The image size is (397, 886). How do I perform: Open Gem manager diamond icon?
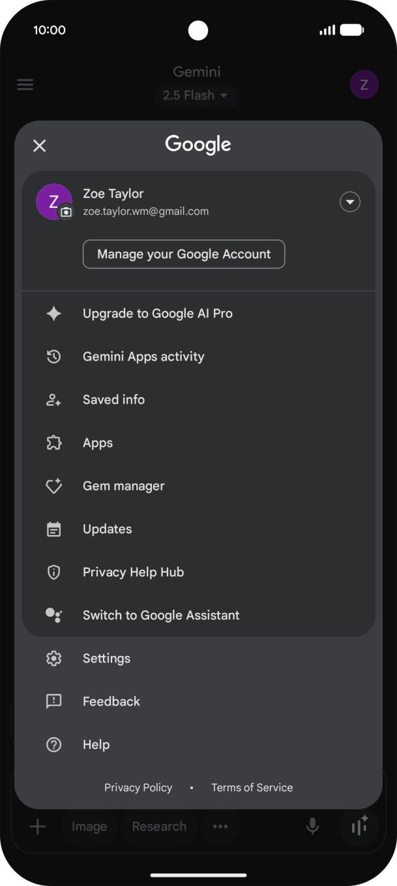[x=53, y=486]
